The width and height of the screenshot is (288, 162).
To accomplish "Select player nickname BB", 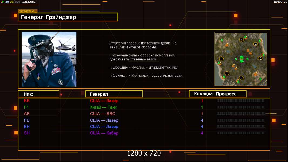I will 27,100.
